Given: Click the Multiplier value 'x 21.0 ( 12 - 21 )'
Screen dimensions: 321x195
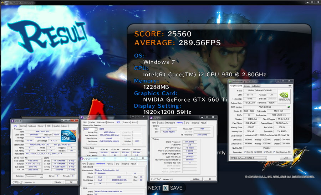Looking at the screenshot, I should tap(33, 164).
